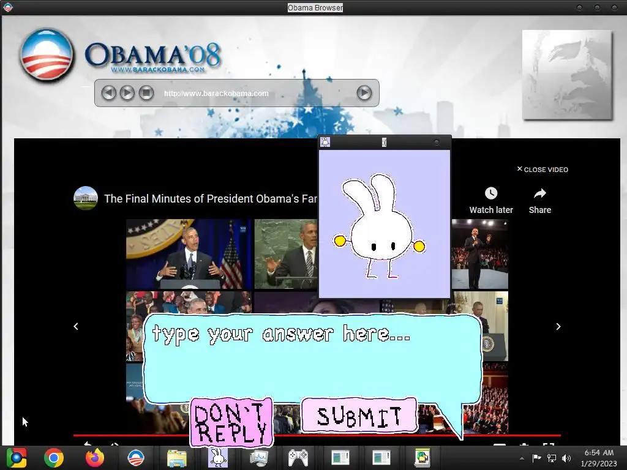Click the 6:54 AM clock in the tray
The height and width of the screenshot is (470, 627).
599,453
